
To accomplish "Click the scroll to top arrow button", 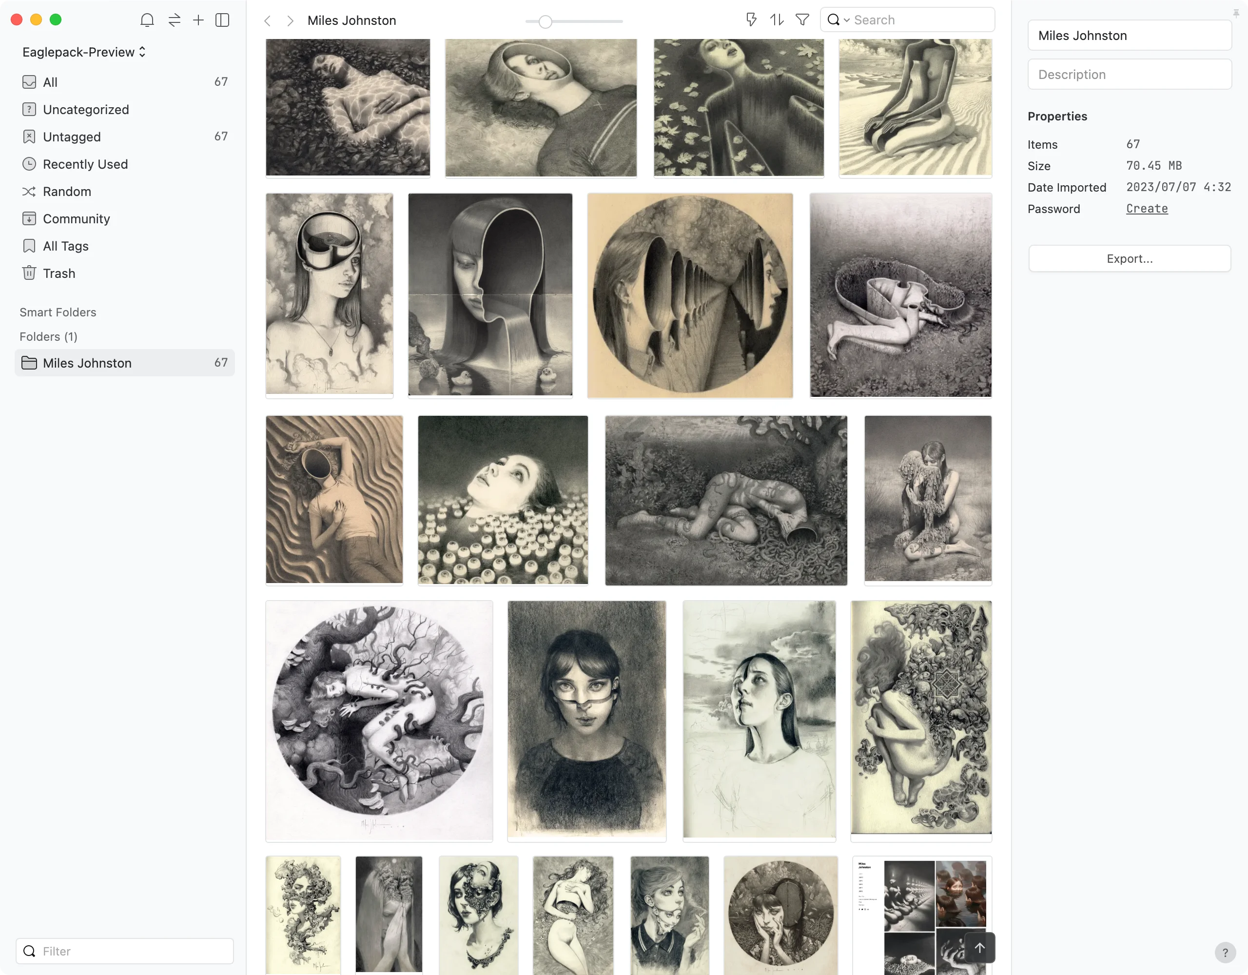I will 979,948.
